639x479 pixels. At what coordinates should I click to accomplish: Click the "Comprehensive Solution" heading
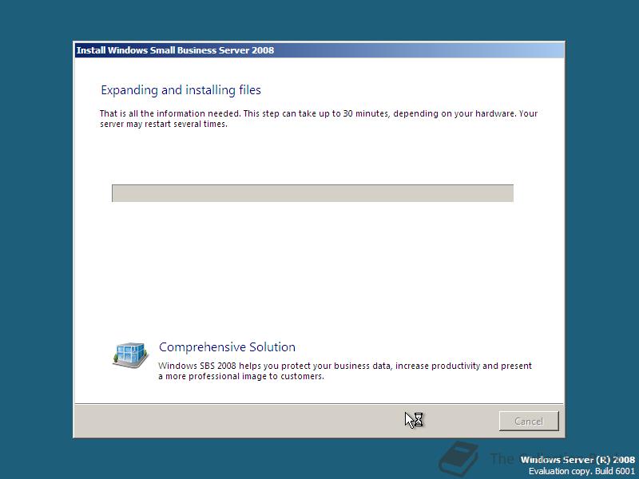[227, 347]
